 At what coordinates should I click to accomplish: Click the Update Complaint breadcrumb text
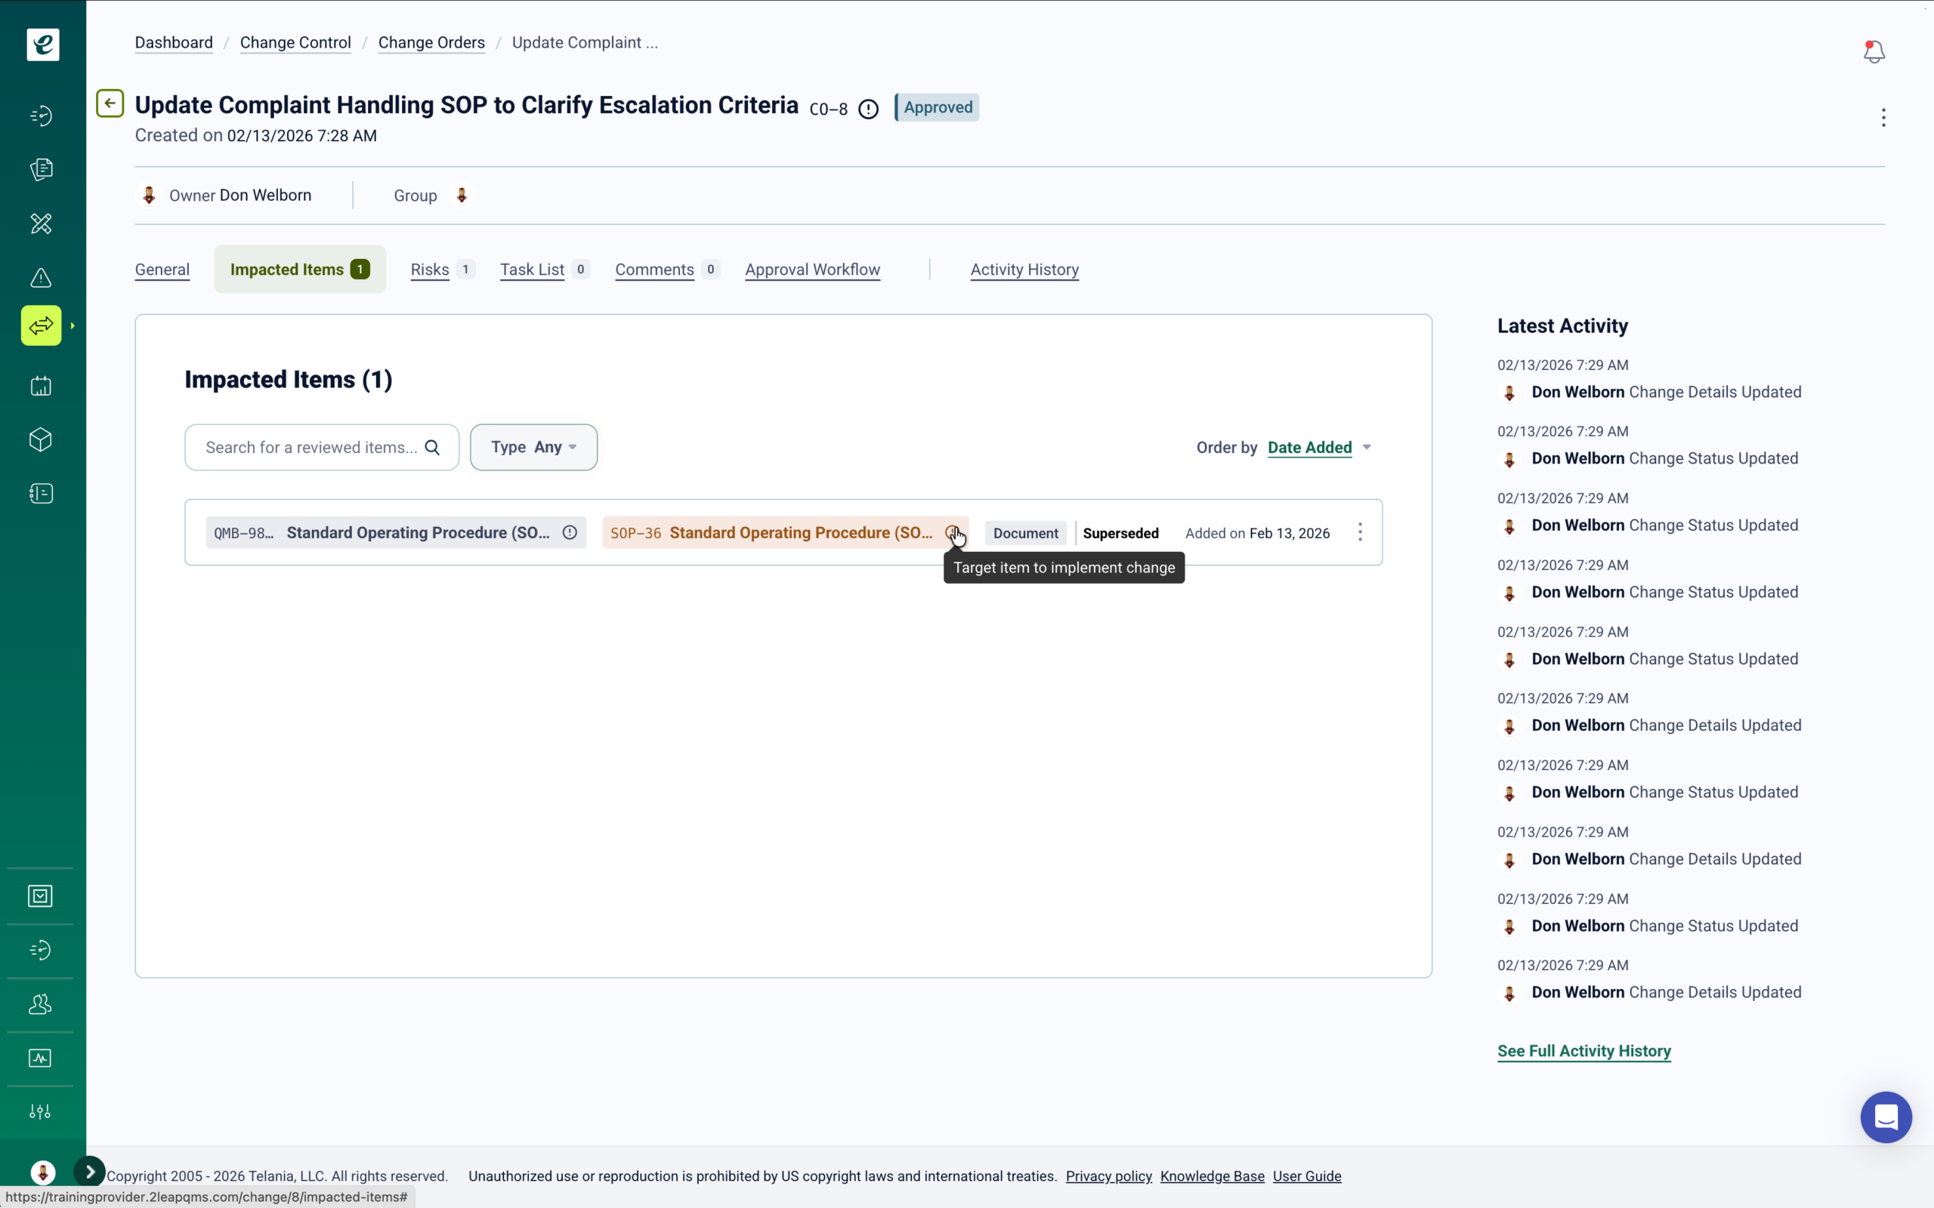(x=584, y=42)
